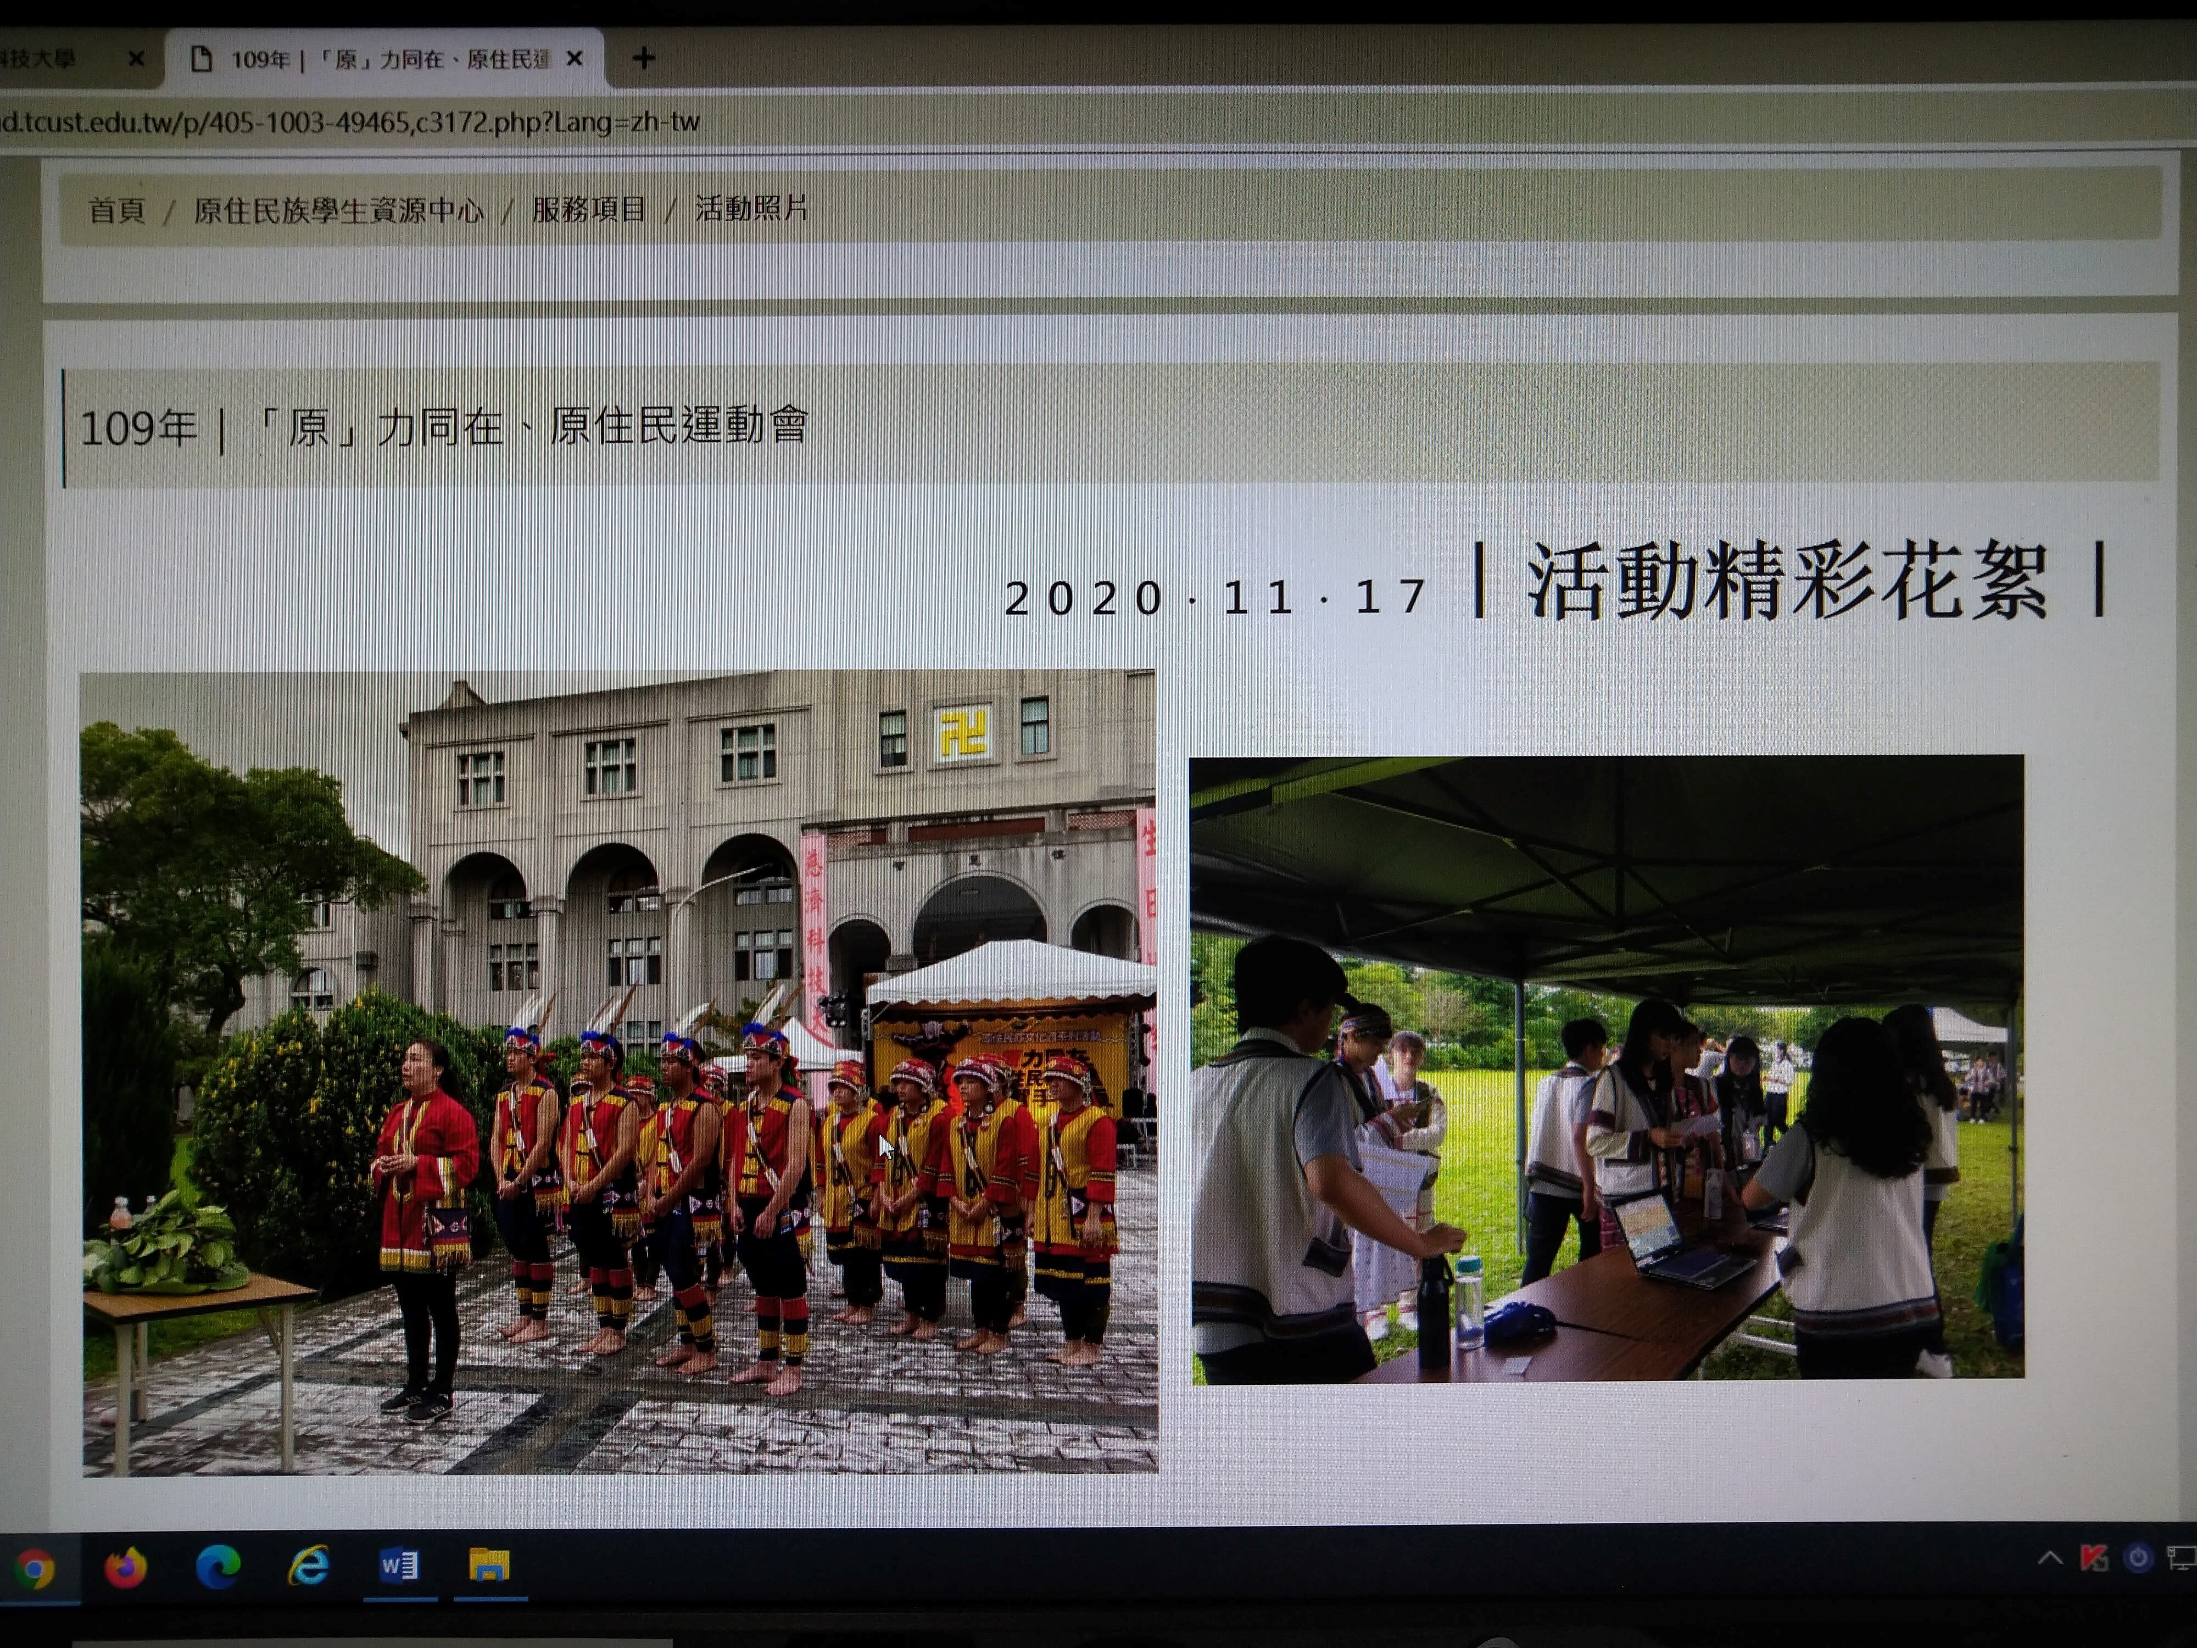Open 服務項目 breadcrumb link
Image resolution: width=2197 pixels, height=1648 pixels.
pos(589,210)
